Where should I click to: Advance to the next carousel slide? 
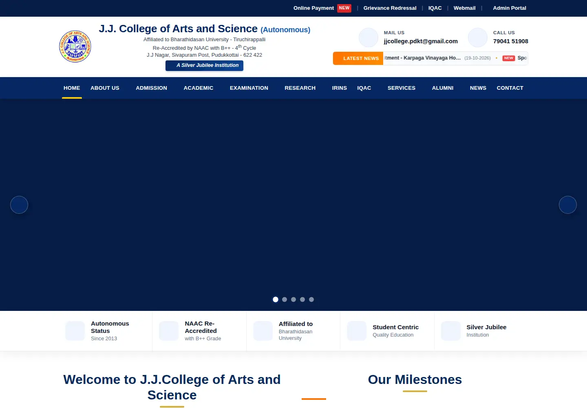[568, 205]
